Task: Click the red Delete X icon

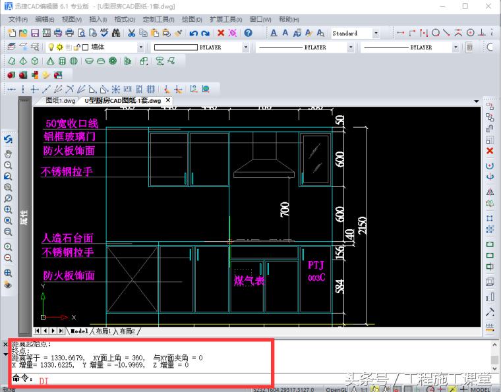Action: click(x=221, y=33)
